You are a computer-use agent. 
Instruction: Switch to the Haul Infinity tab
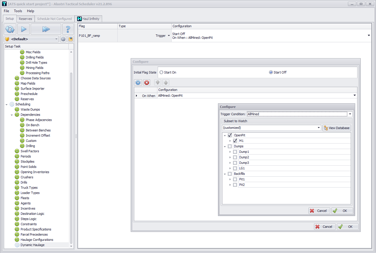point(88,19)
